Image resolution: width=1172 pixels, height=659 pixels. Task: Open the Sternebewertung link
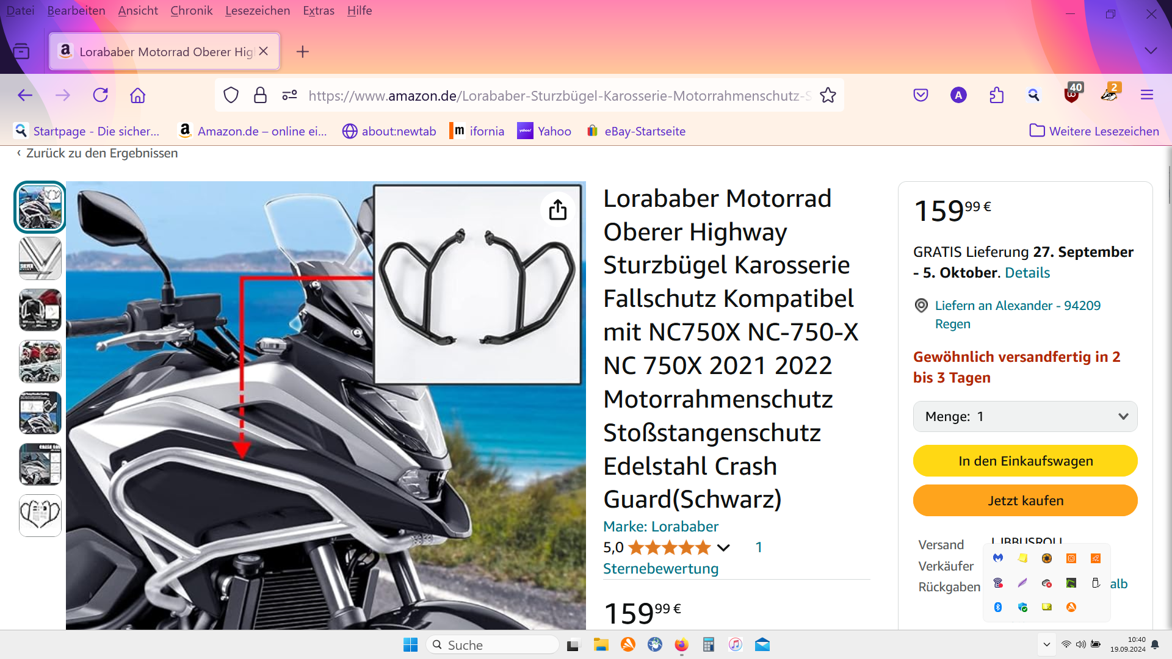(660, 569)
